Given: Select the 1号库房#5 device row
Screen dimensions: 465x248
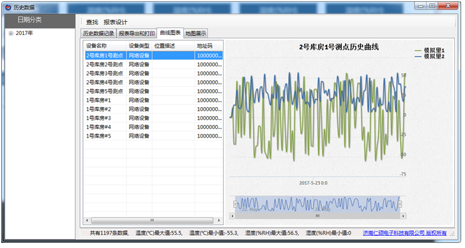Looking at the screenshot, I should tap(153, 136).
